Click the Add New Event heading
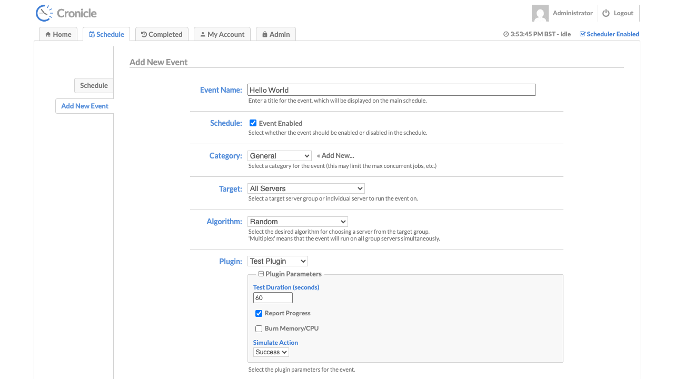Image resolution: width=674 pixels, height=379 pixels. [x=158, y=62]
